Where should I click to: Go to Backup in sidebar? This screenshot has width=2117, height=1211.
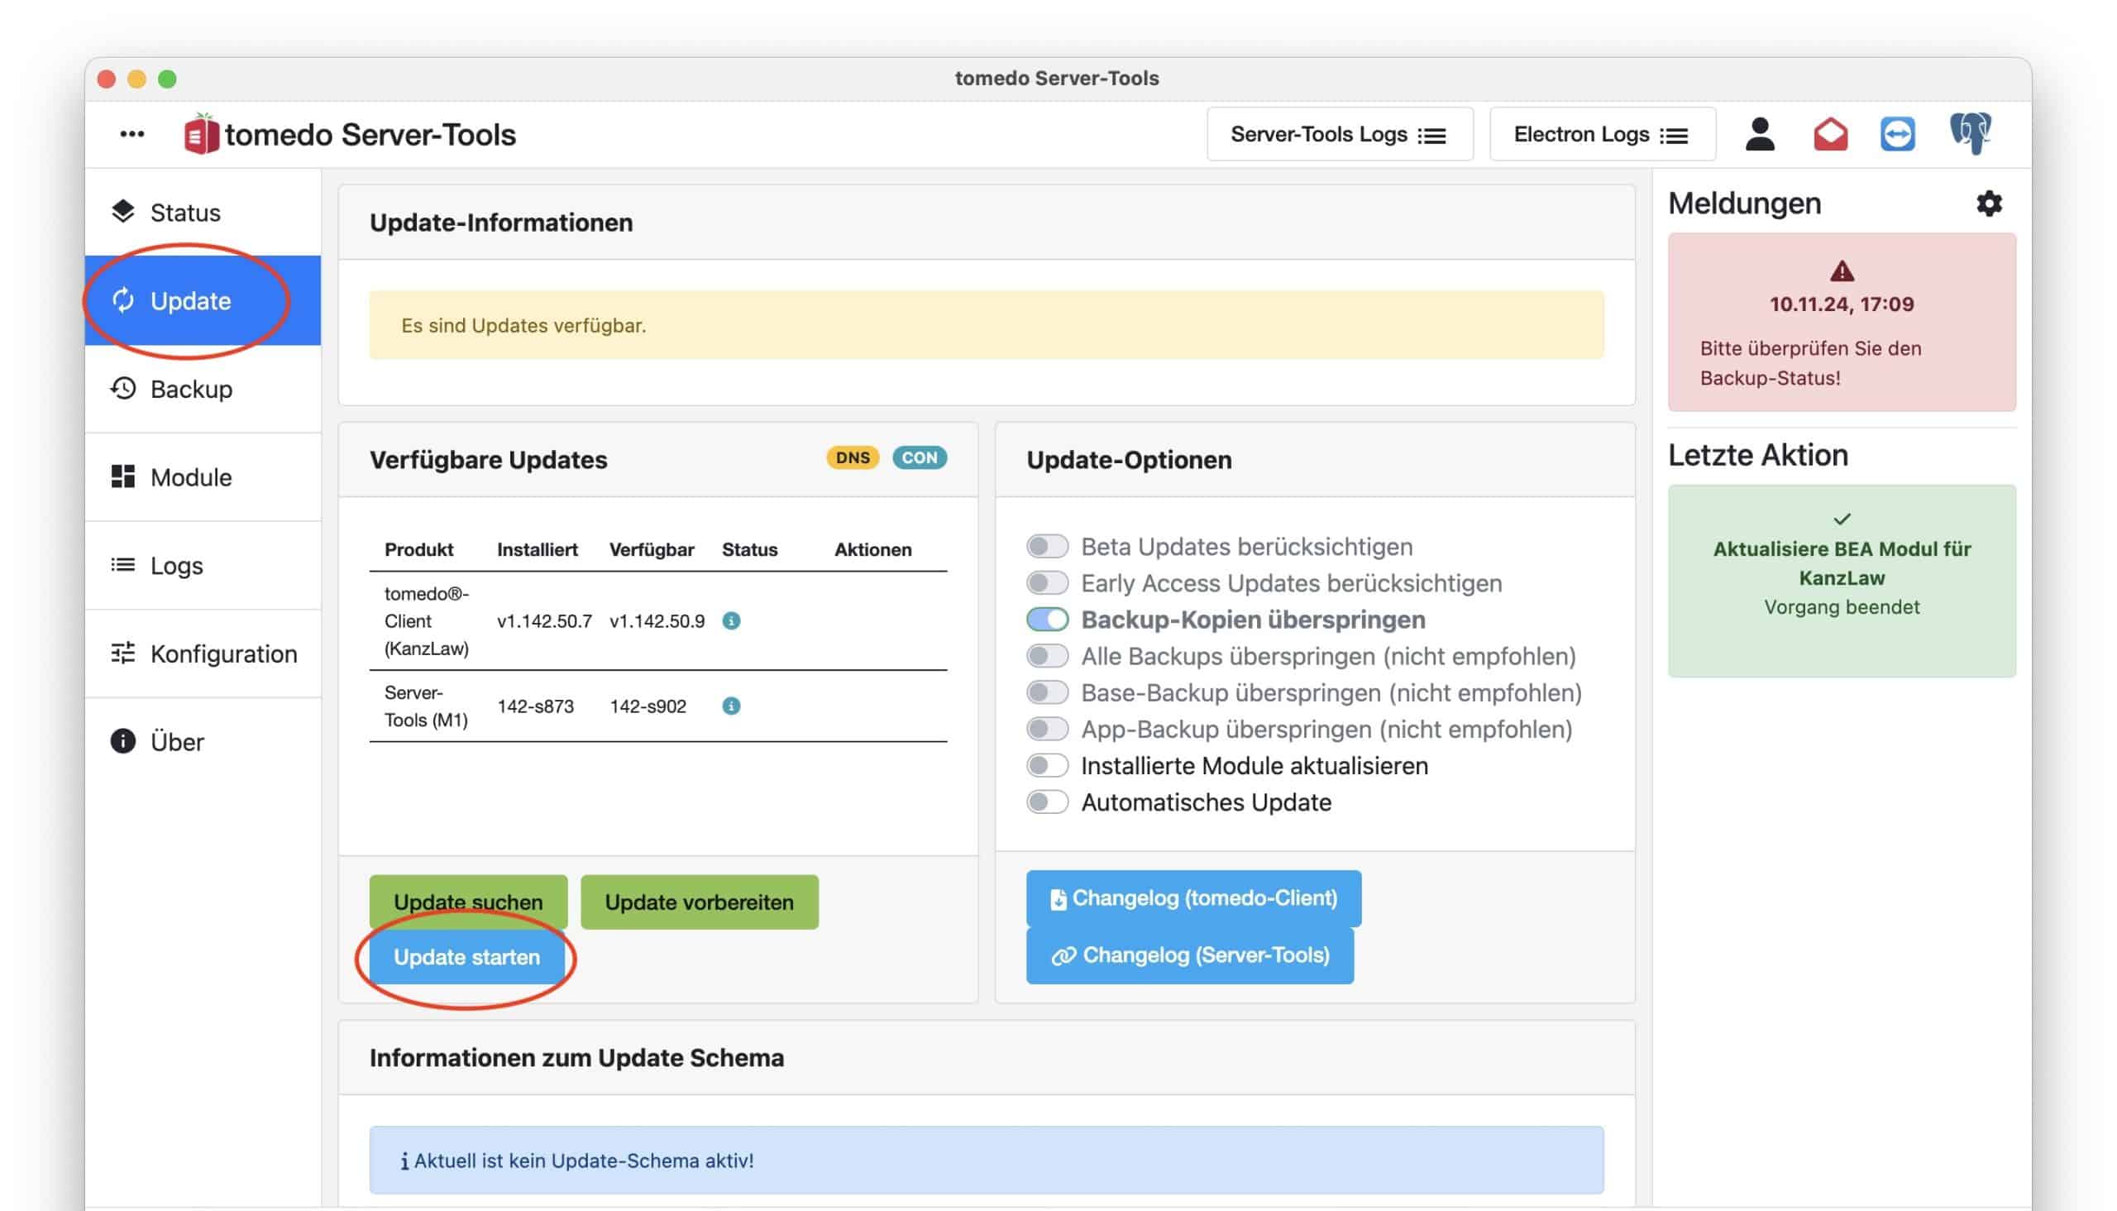click(190, 390)
